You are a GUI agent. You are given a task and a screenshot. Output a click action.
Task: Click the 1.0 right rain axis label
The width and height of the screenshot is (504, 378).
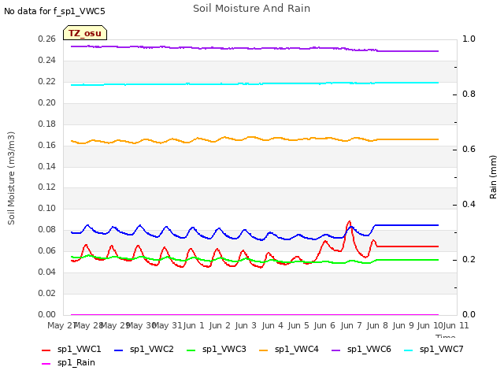[469, 39]
